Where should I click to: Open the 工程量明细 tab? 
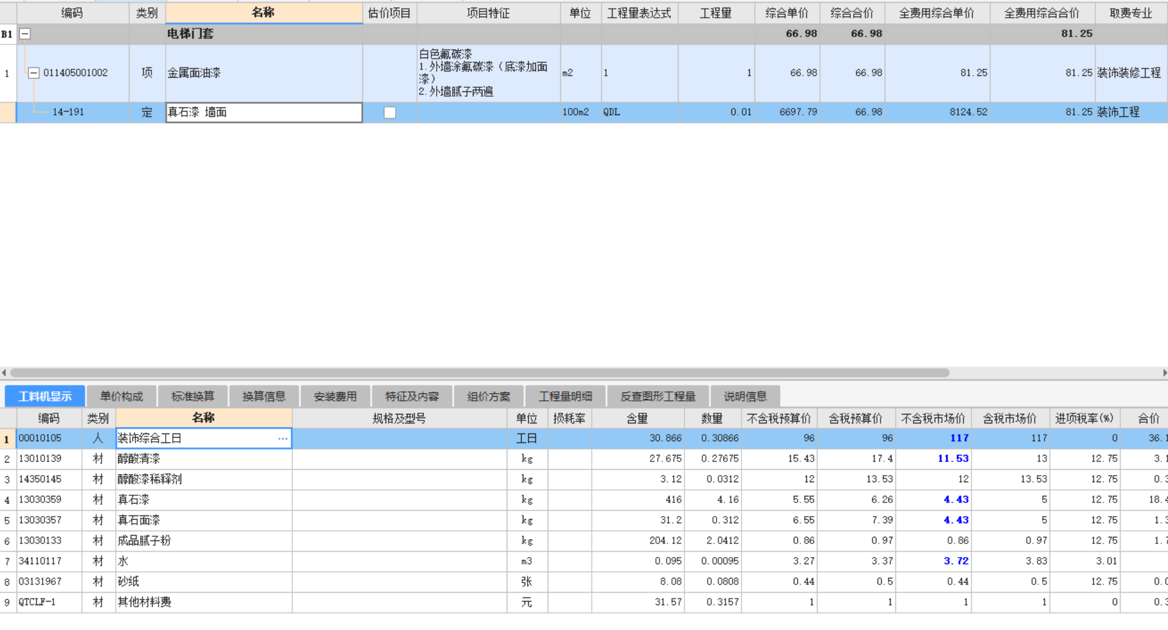click(566, 396)
